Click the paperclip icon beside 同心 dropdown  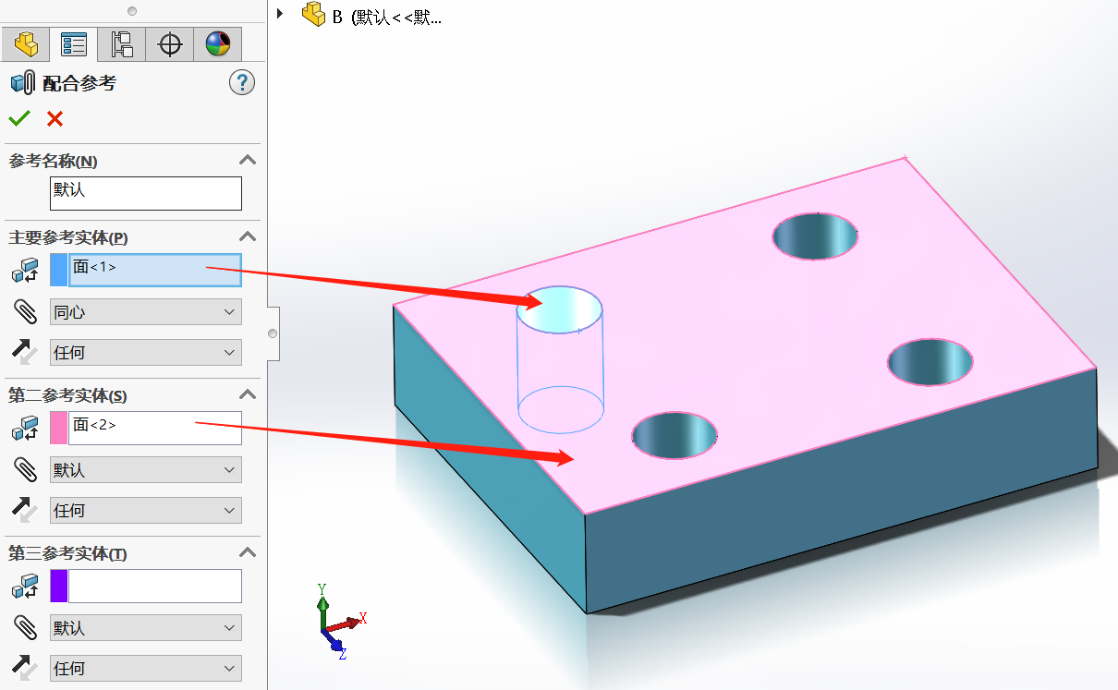pos(25,311)
